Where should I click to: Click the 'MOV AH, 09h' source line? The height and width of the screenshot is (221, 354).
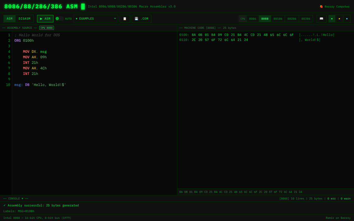[x=35, y=57]
